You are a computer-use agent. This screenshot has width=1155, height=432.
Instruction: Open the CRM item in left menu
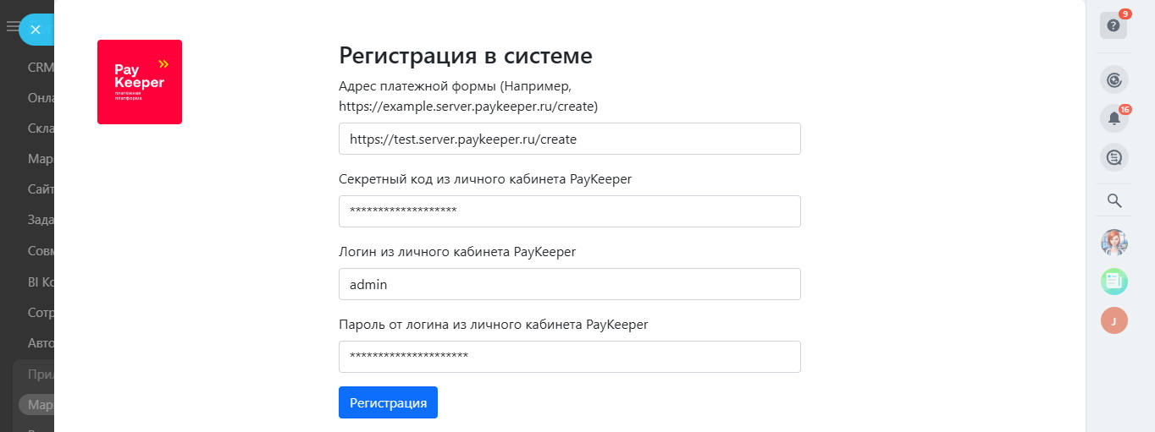pos(41,67)
